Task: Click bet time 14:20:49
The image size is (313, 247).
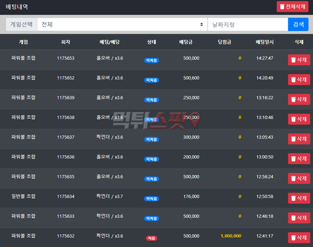Action: click(x=265, y=78)
